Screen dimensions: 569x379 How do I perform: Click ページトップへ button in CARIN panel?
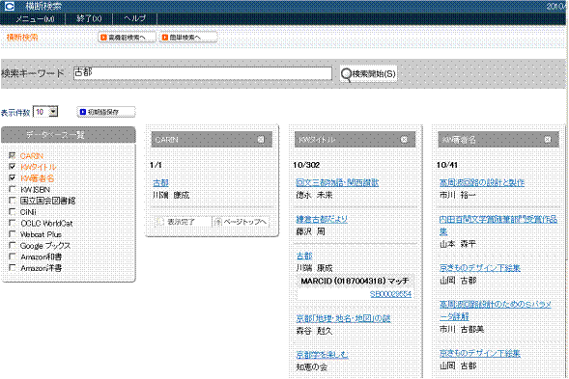click(242, 222)
